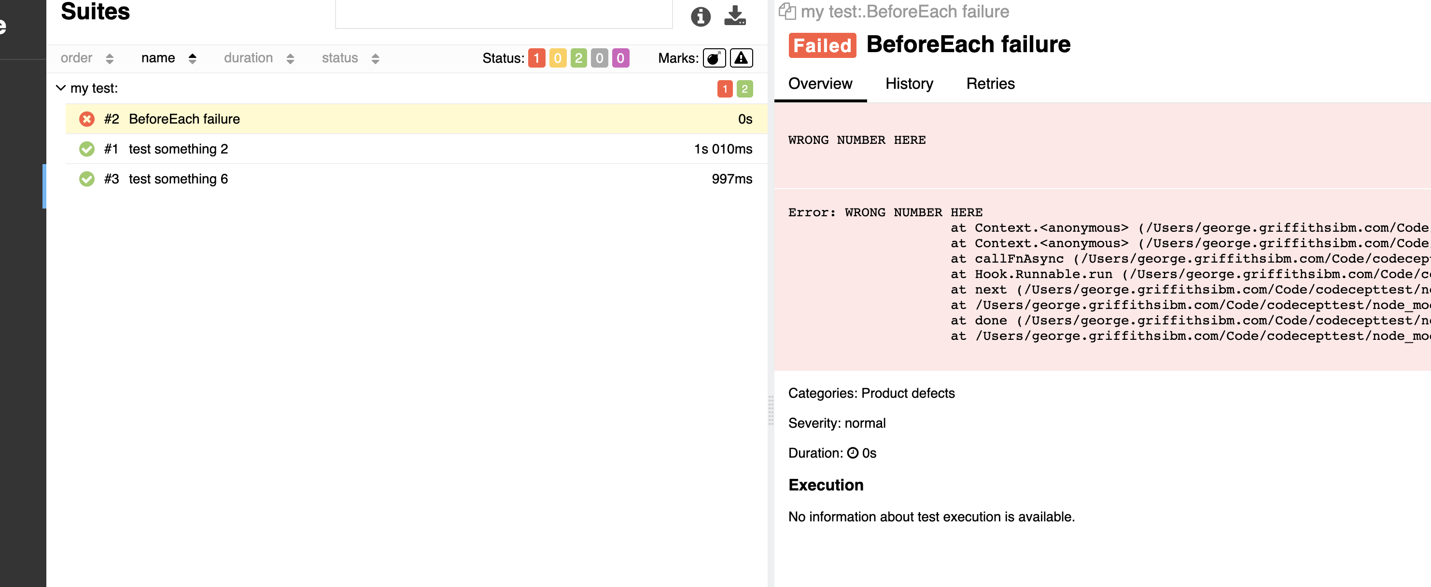Switch to the History tab

(909, 84)
